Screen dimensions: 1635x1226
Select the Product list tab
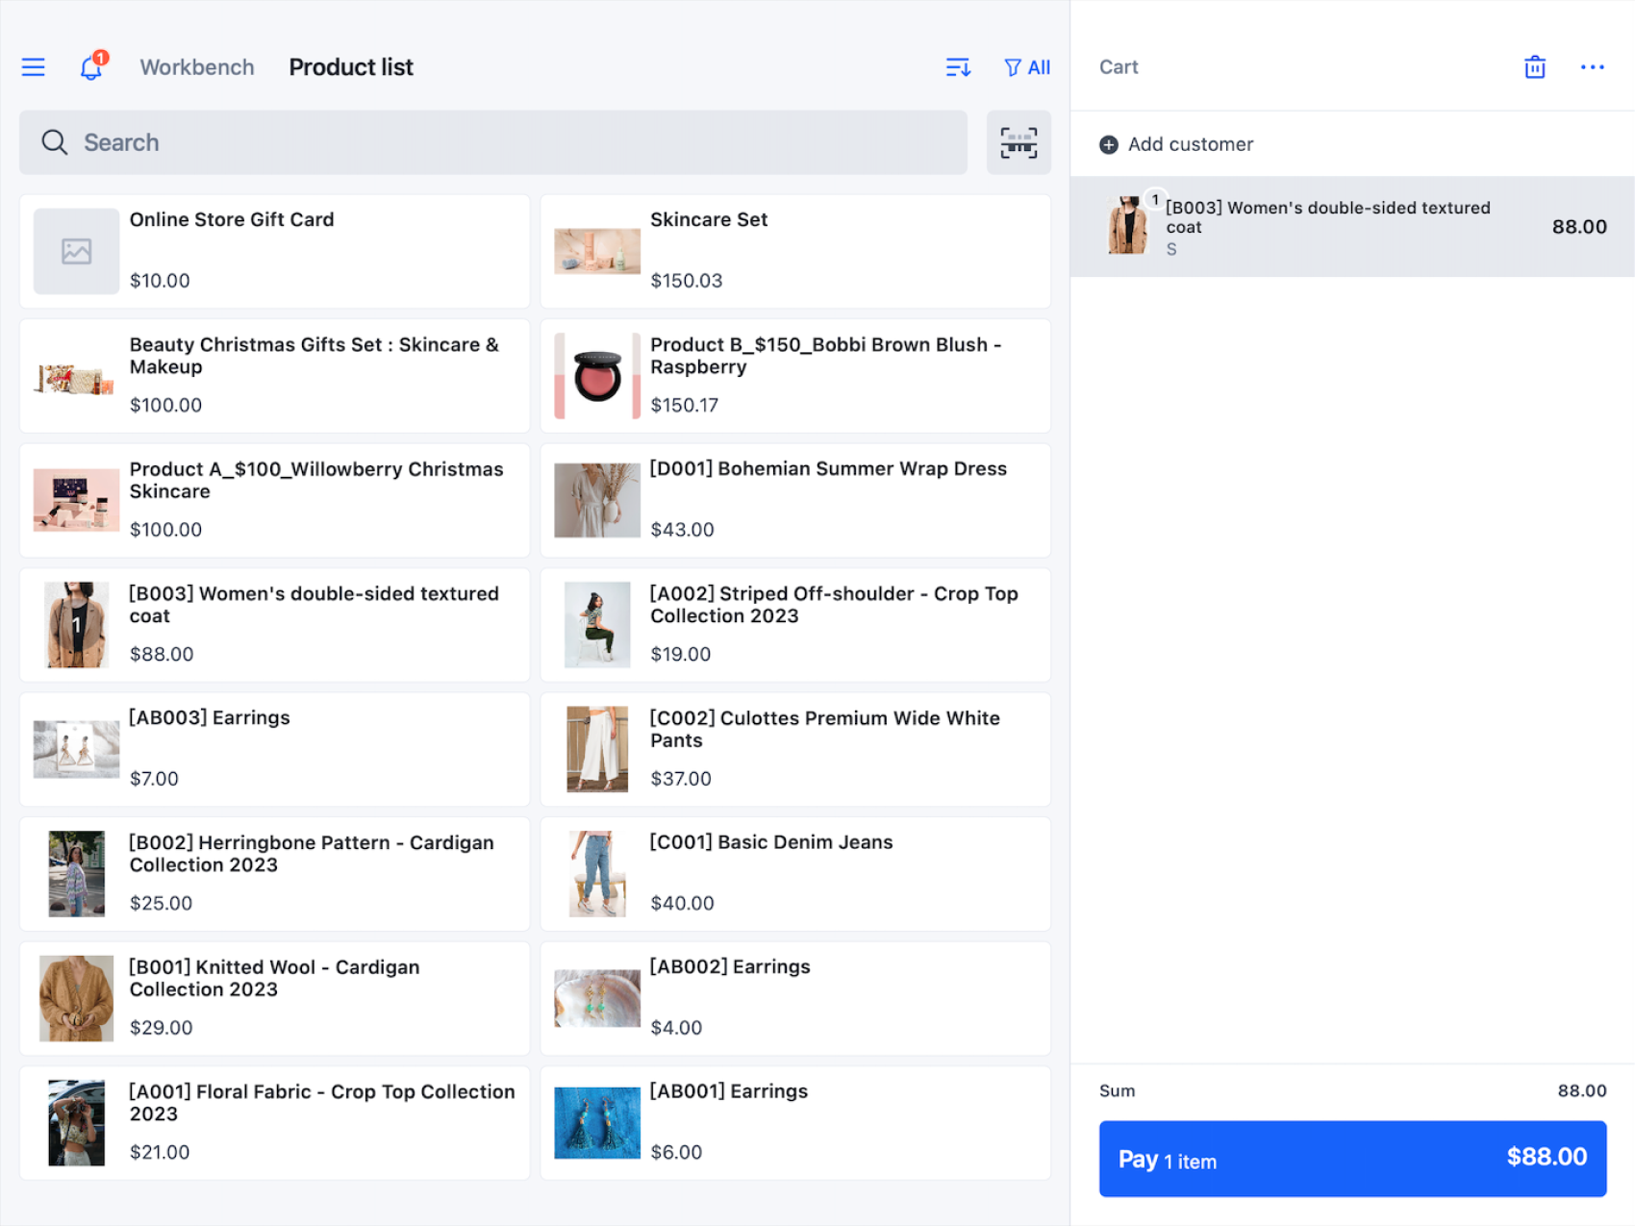(351, 67)
